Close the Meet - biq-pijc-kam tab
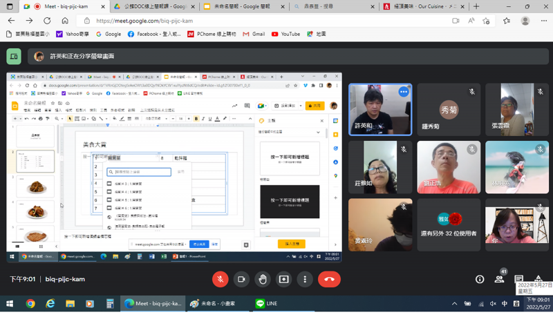Viewport: 553px width, 317px height. coord(102,6)
